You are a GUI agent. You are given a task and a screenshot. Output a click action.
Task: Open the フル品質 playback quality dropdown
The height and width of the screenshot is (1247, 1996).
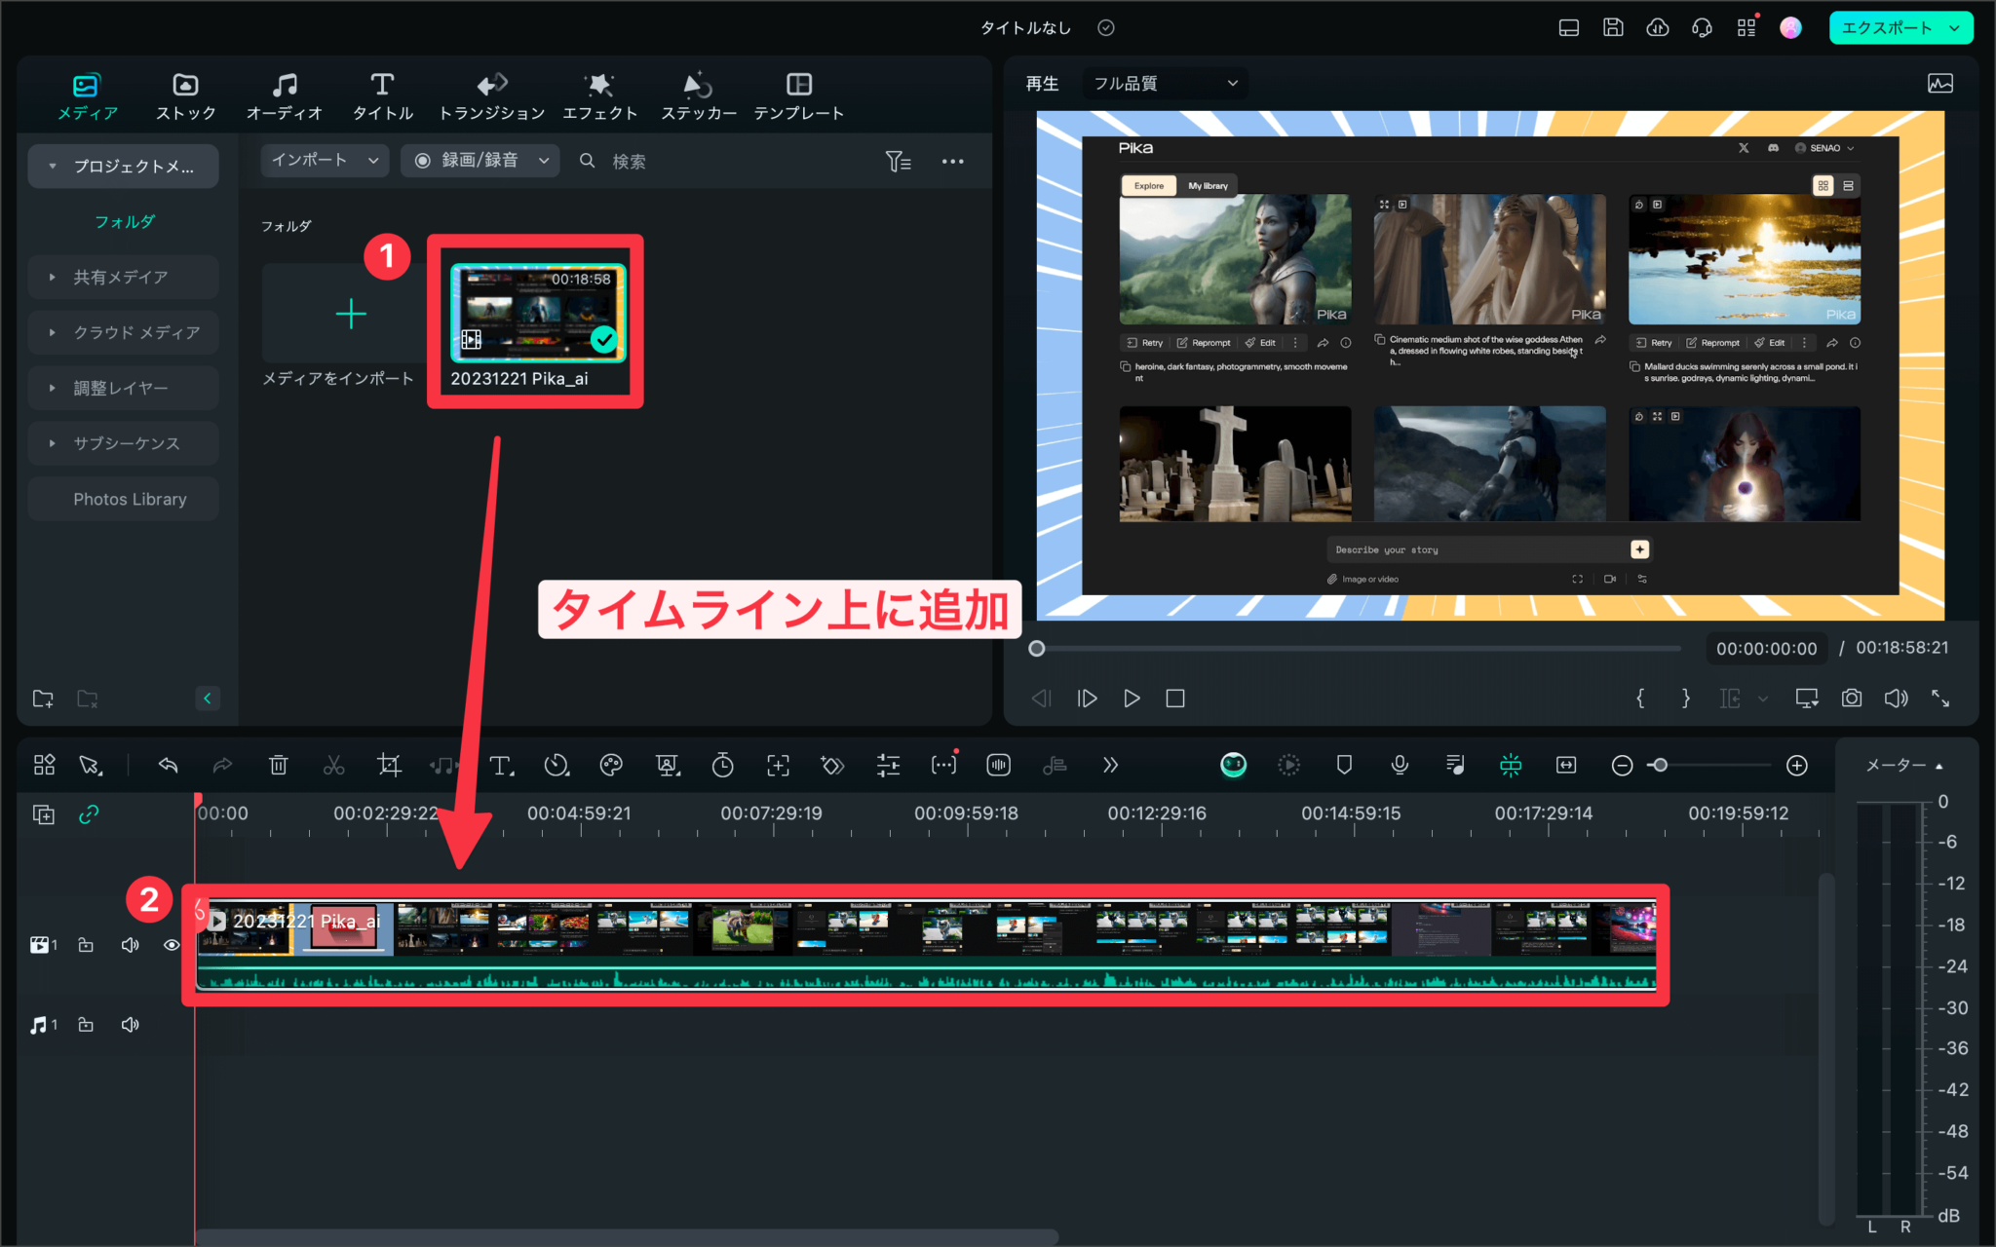[1164, 83]
